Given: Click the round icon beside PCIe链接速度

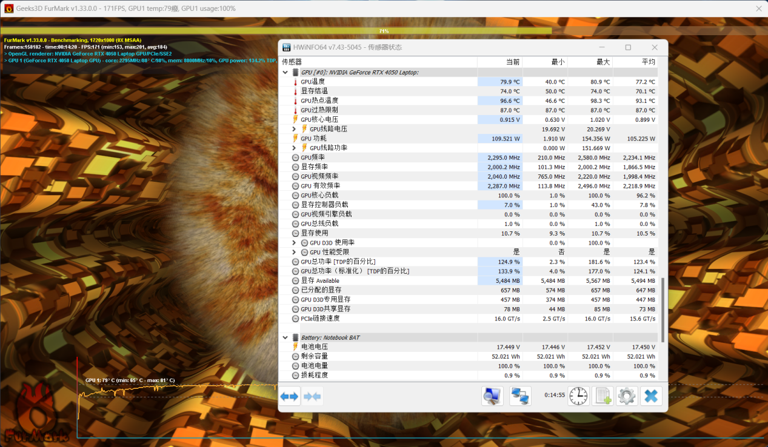Looking at the screenshot, I should (x=296, y=319).
